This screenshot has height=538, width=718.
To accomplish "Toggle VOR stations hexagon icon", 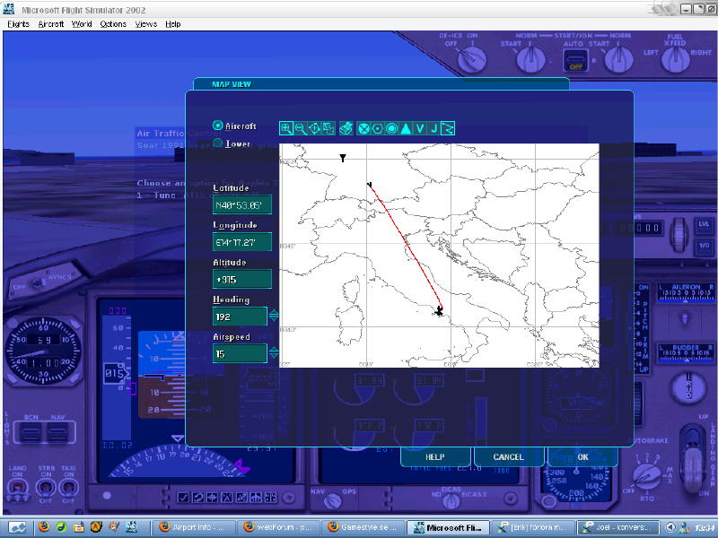I will tap(377, 128).
